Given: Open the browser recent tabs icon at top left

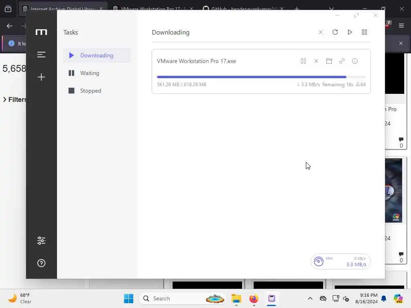Looking at the screenshot, I should (8, 9).
